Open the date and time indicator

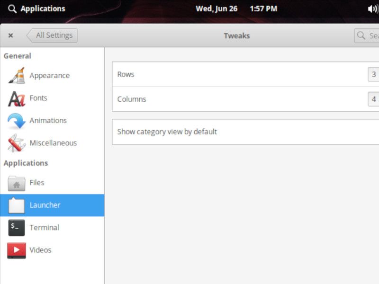pos(236,9)
